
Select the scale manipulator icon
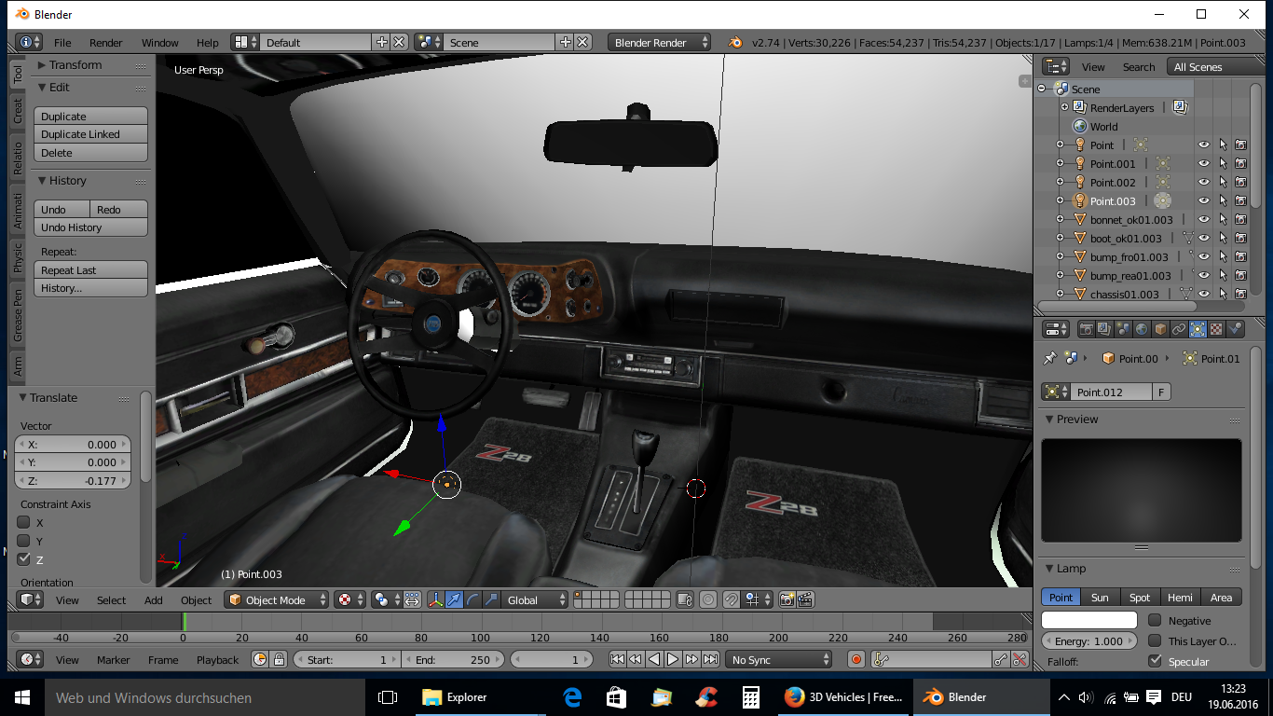pyautogui.click(x=491, y=599)
